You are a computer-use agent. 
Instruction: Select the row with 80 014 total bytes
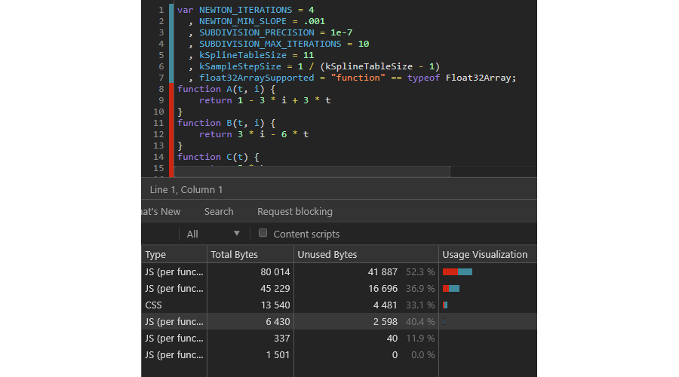[x=339, y=272]
